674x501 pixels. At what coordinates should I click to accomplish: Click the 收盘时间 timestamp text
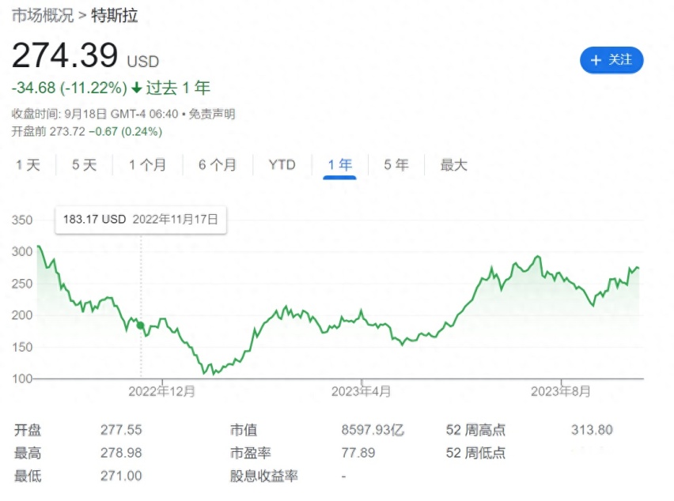(95, 115)
